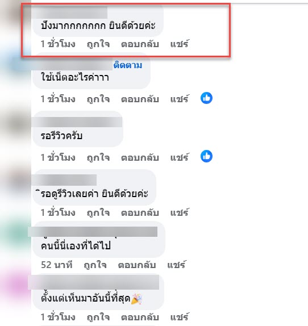The height and width of the screenshot is (326, 308).
Task: Click ติดตาม to follow the commenter
Action: (128, 65)
